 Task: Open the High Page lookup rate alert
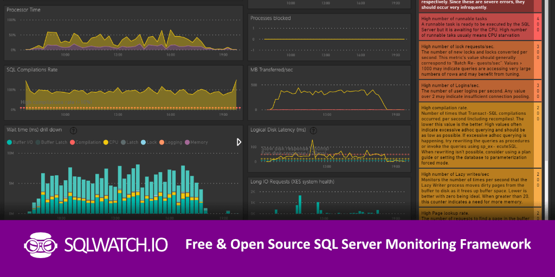(x=480, y=214)
